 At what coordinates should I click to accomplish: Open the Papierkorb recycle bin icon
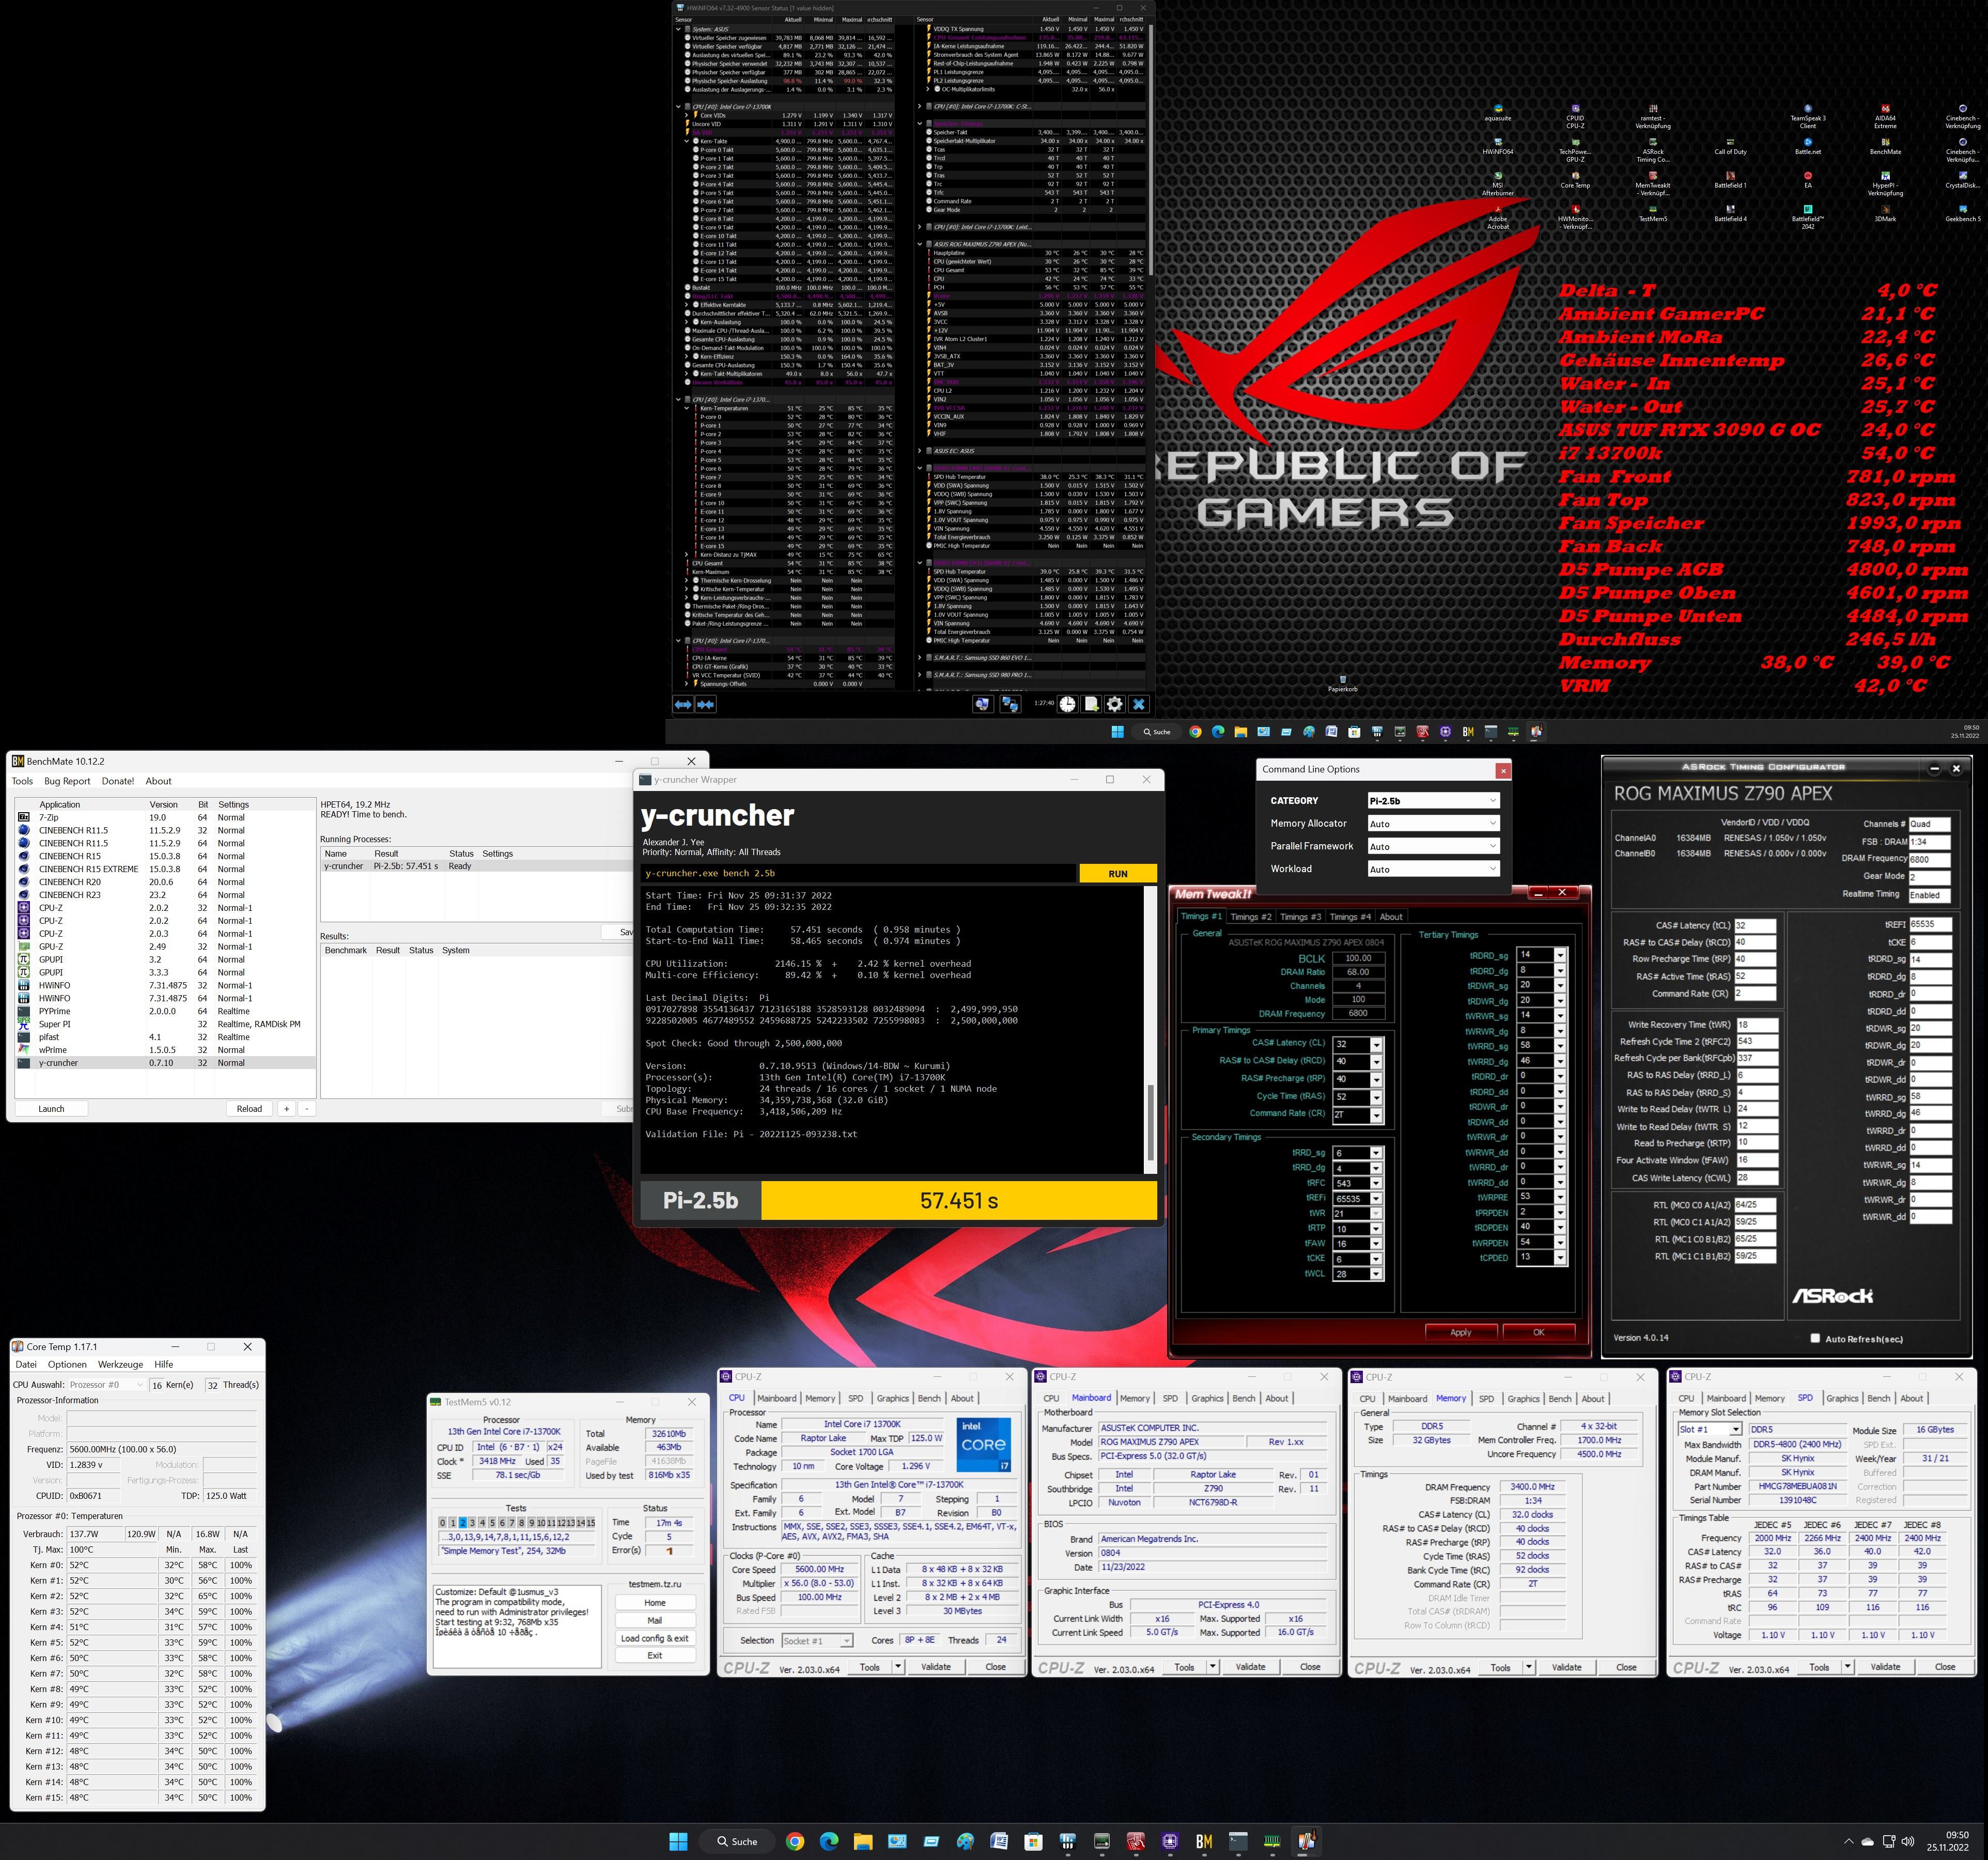[x=1342, y=680]
